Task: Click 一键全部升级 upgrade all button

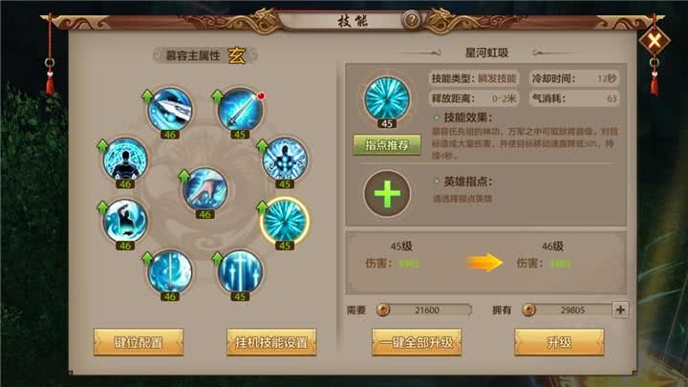Action: pyautogui.click(x=417, y=342)
